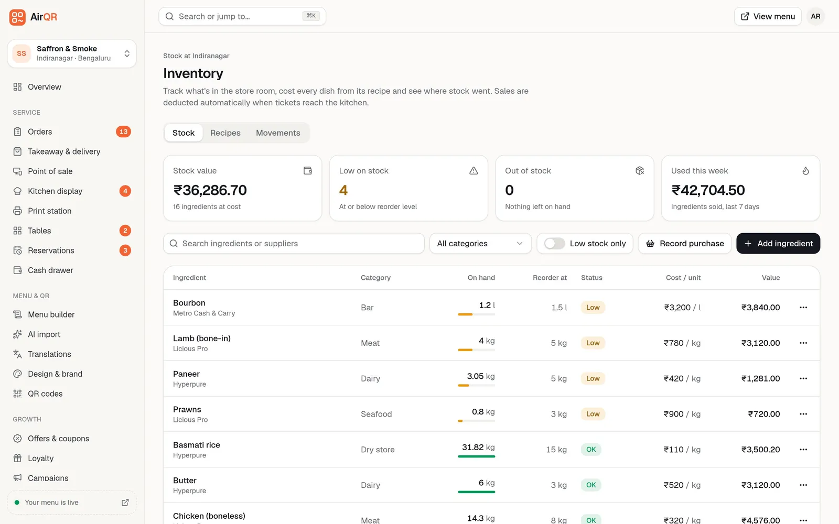Expand the Saffron & Smoke outlet switcher
The image size is (839, 524).
point(72,53)
